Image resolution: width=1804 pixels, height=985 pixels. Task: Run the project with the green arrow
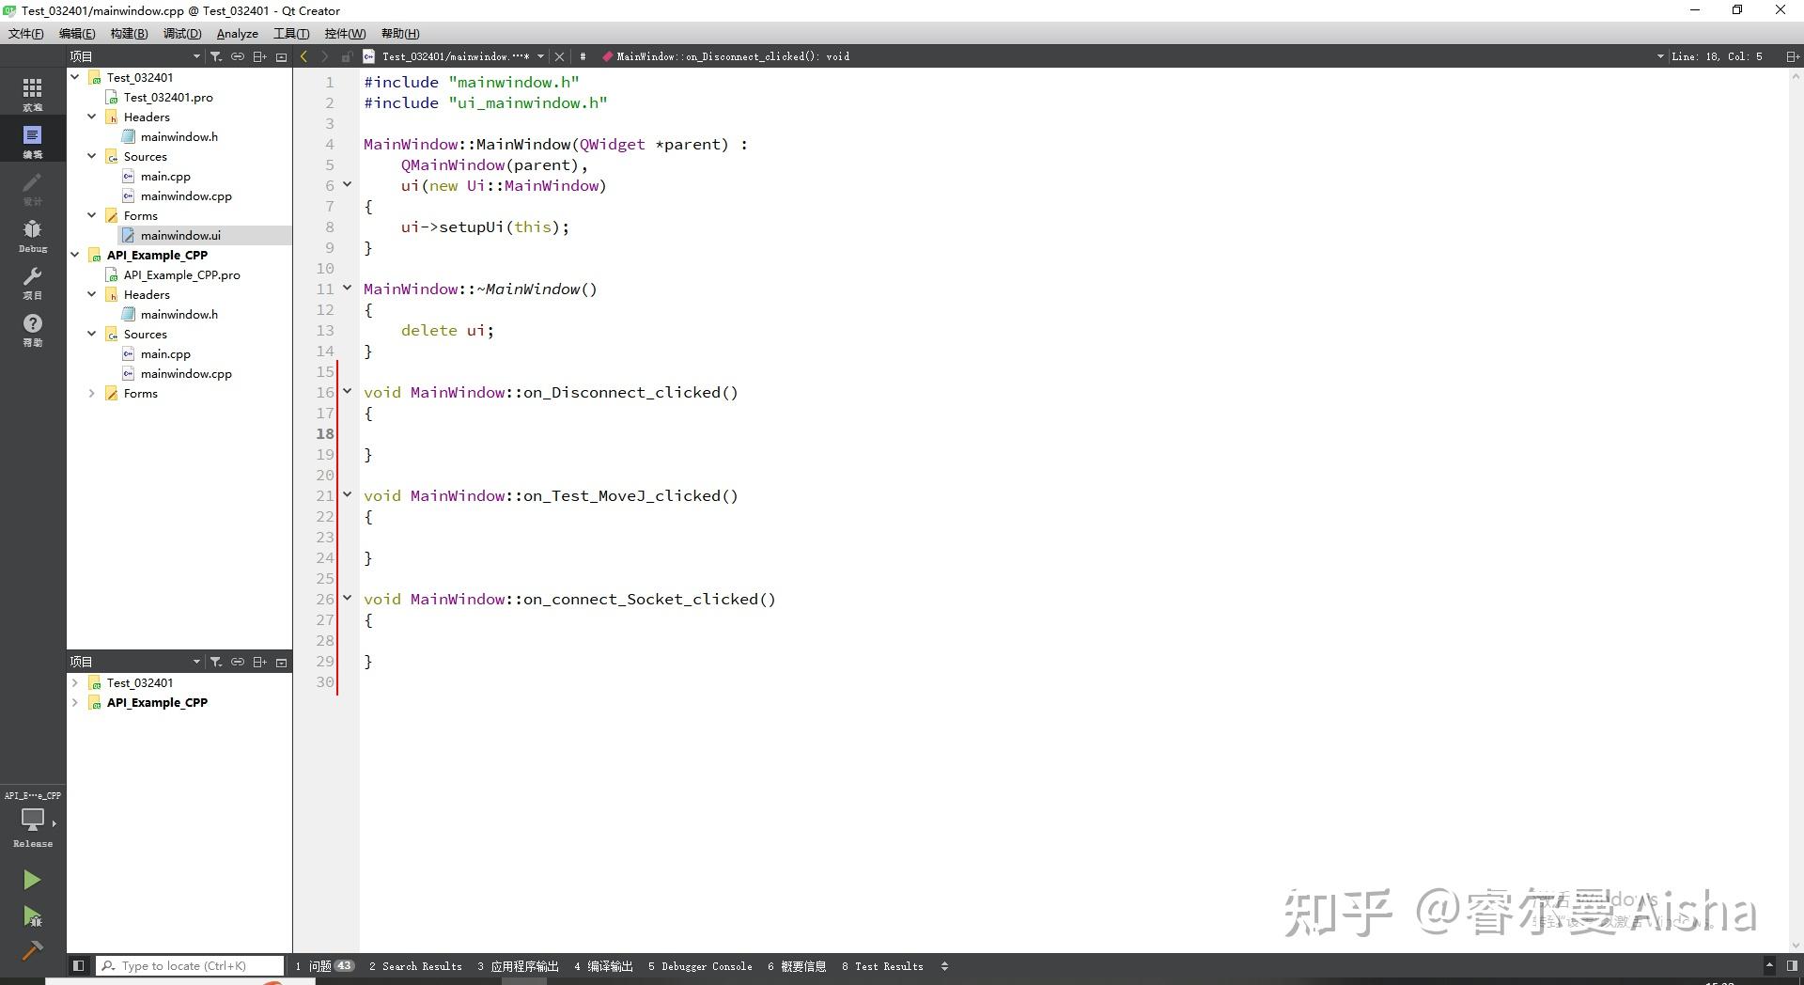(32, 880)
